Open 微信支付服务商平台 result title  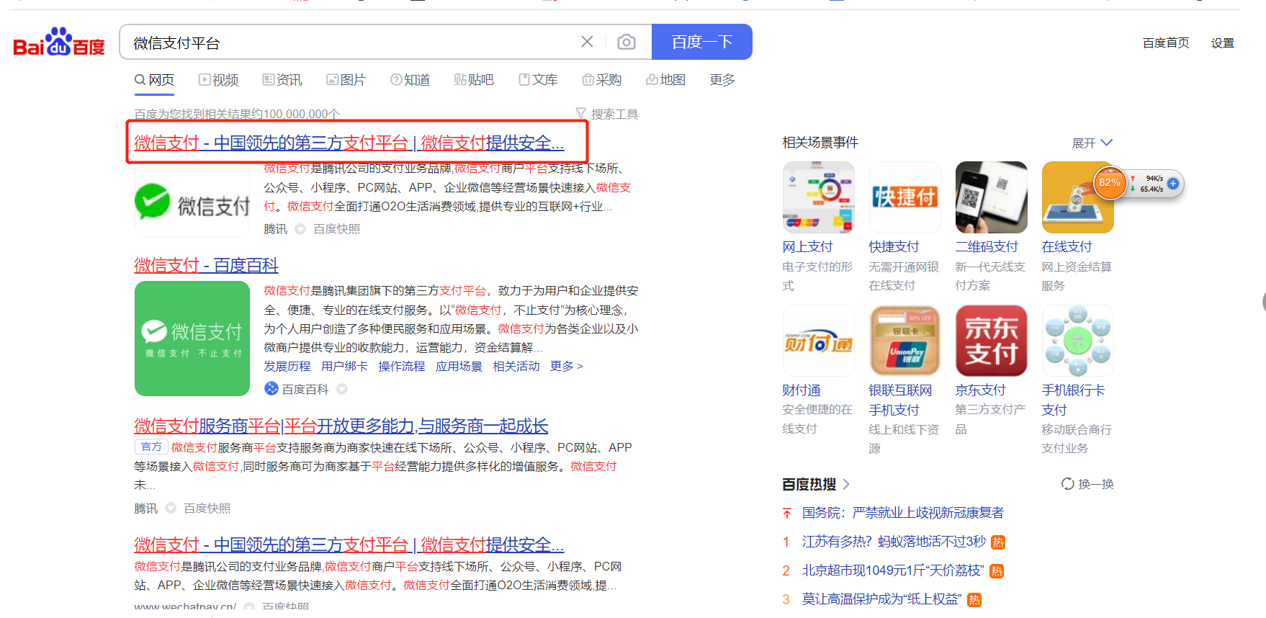(341, 426)
